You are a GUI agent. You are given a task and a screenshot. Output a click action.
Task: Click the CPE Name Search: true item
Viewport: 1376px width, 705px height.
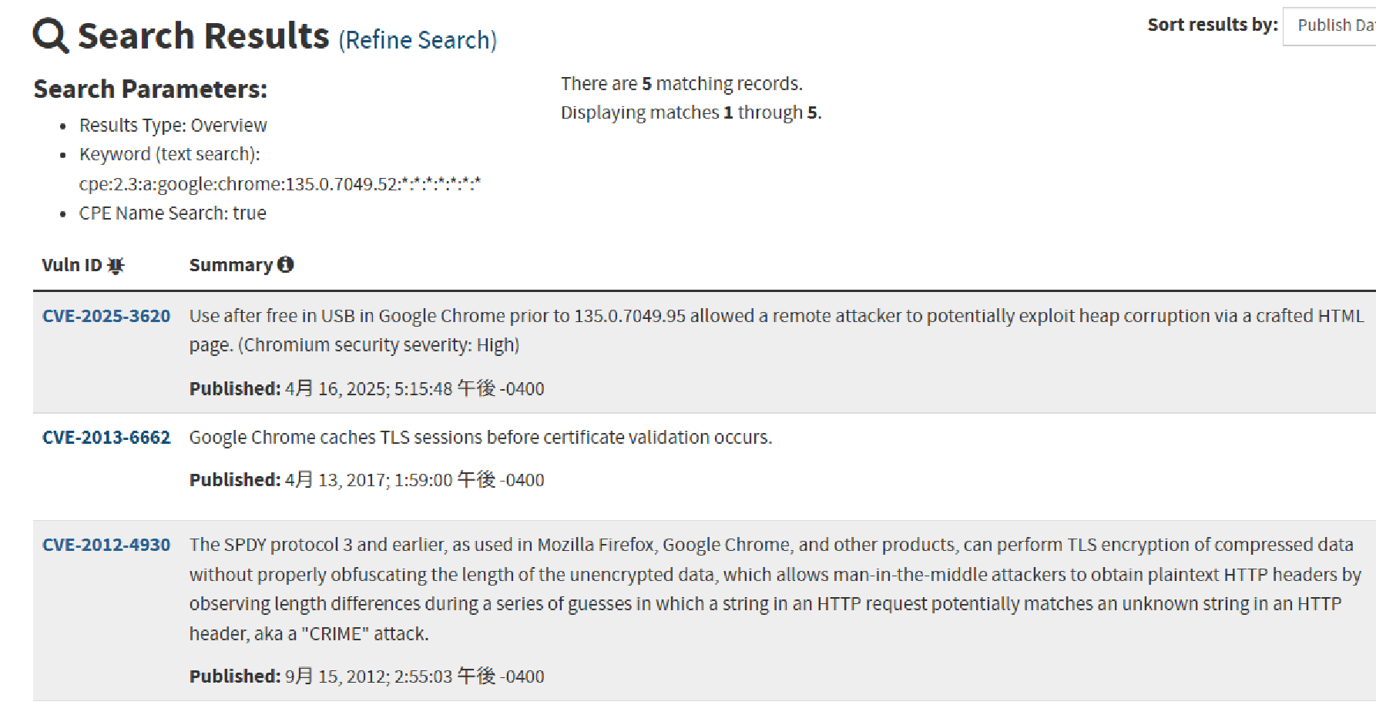coord(171,213)
